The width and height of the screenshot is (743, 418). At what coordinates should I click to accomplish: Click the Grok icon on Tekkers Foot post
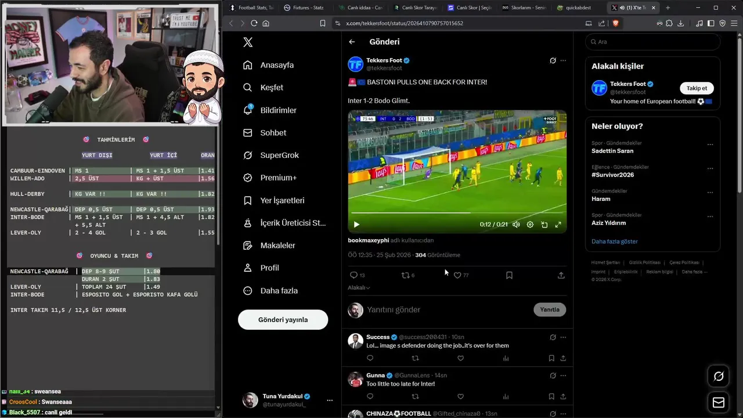point(553,60)
